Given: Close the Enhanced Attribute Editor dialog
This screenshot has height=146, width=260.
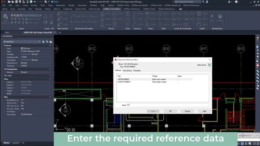Looking at the screenshot, I should [210, 60].
